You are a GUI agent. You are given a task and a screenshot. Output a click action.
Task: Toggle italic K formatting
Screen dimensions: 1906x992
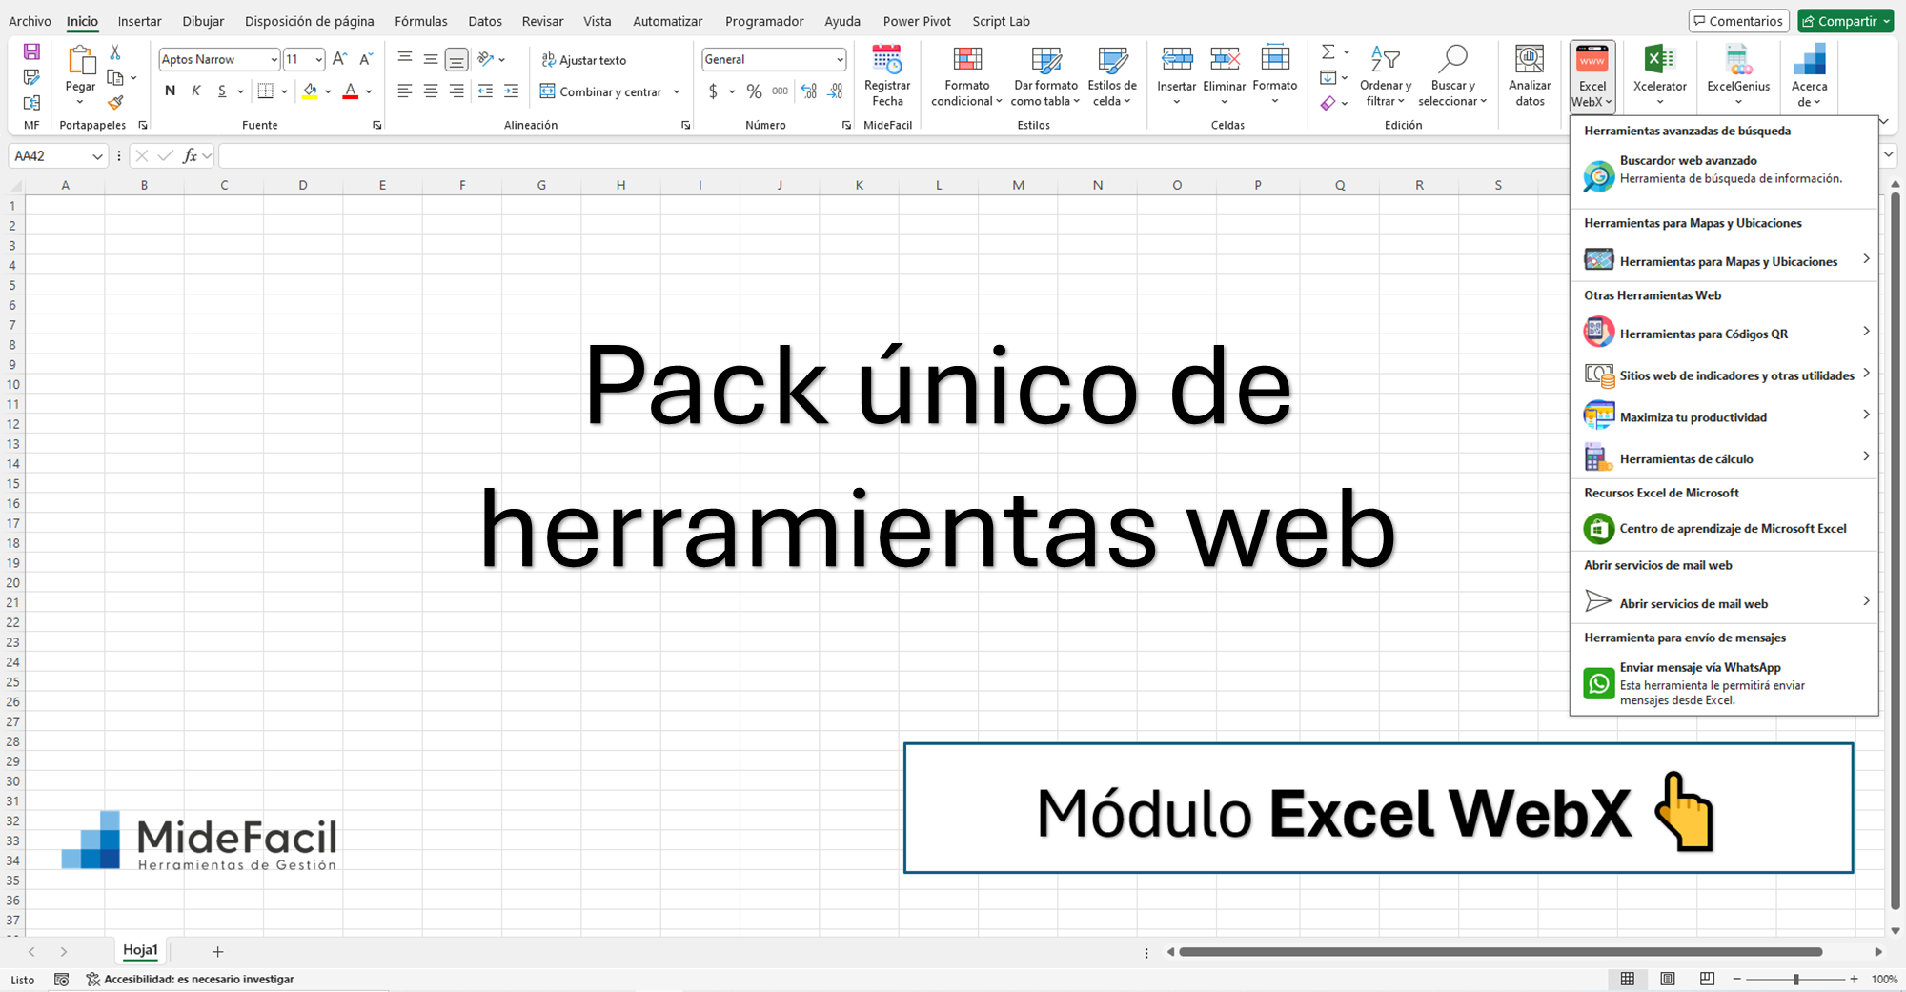pyautogui.click(x=196, y=91)
